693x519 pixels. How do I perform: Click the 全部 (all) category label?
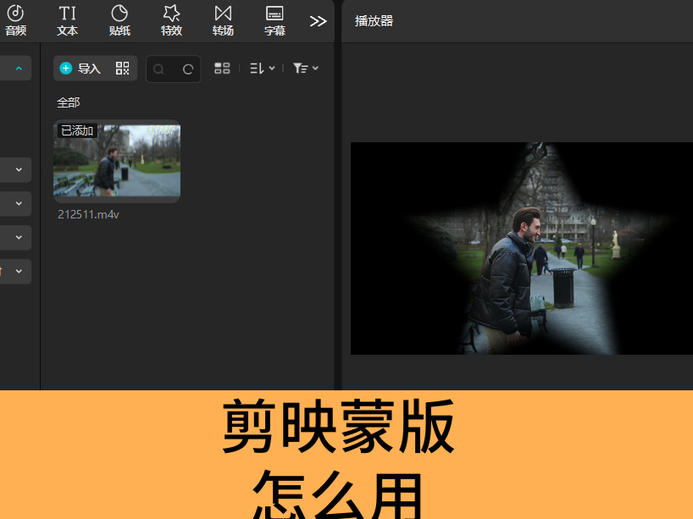68,103
